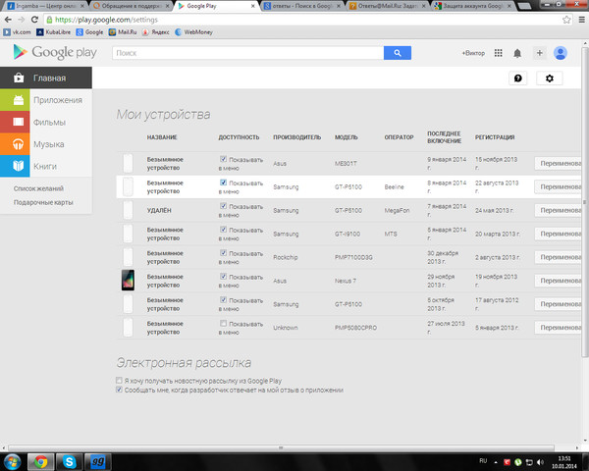The image size is (589, 471).
Task: Switch to the Обращение в поддержку tab
Action: click(131, 6)
